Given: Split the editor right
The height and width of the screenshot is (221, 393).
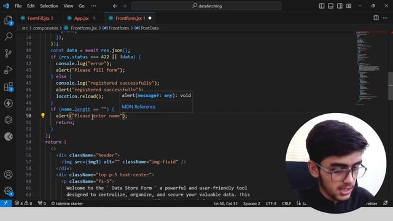Looking at the screenshot, I should point(376,18).
